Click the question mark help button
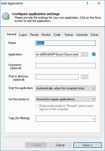 click(87, 3)
